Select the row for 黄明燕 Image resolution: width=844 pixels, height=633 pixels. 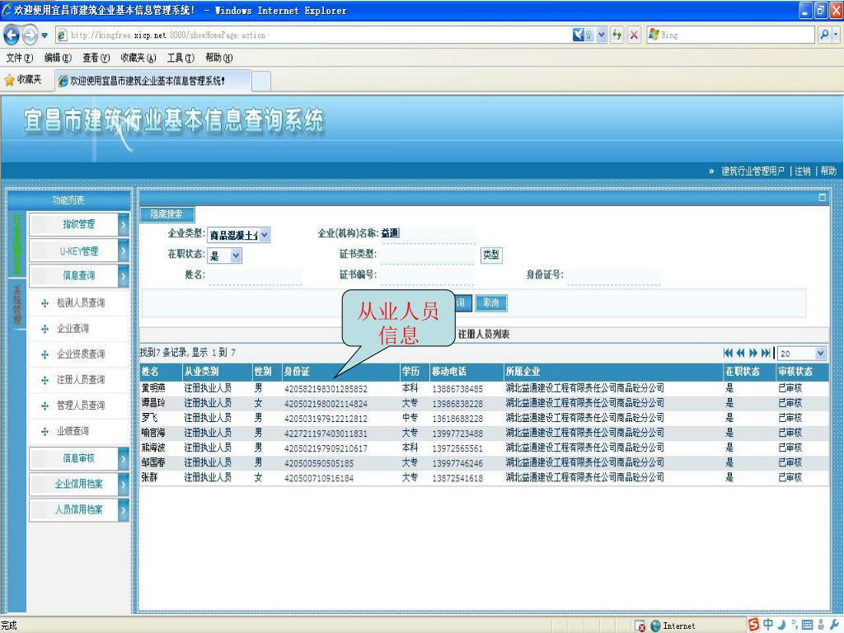[484, 389]
